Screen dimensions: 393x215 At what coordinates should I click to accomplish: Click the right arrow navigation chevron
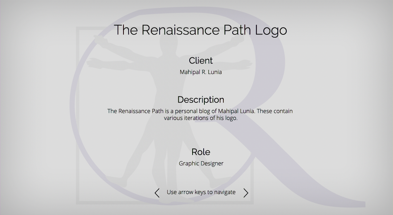coord(246,193)
